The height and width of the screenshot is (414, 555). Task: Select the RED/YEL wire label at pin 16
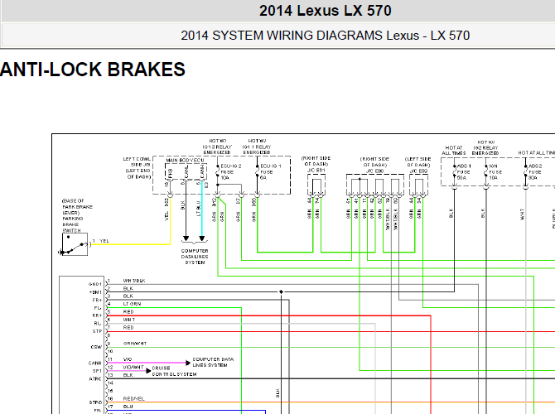134,399
